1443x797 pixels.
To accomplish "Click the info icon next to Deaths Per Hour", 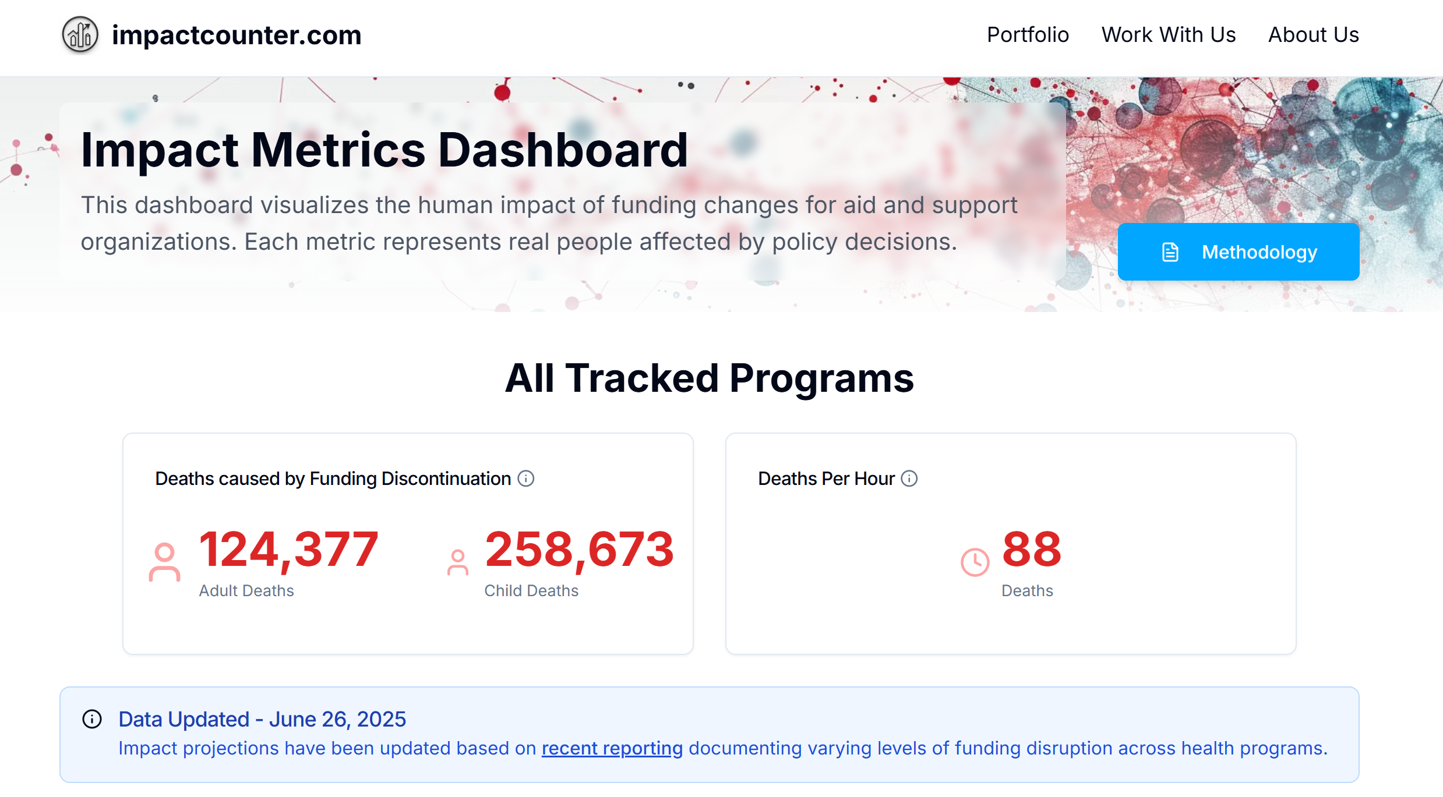I will [909, 479].
